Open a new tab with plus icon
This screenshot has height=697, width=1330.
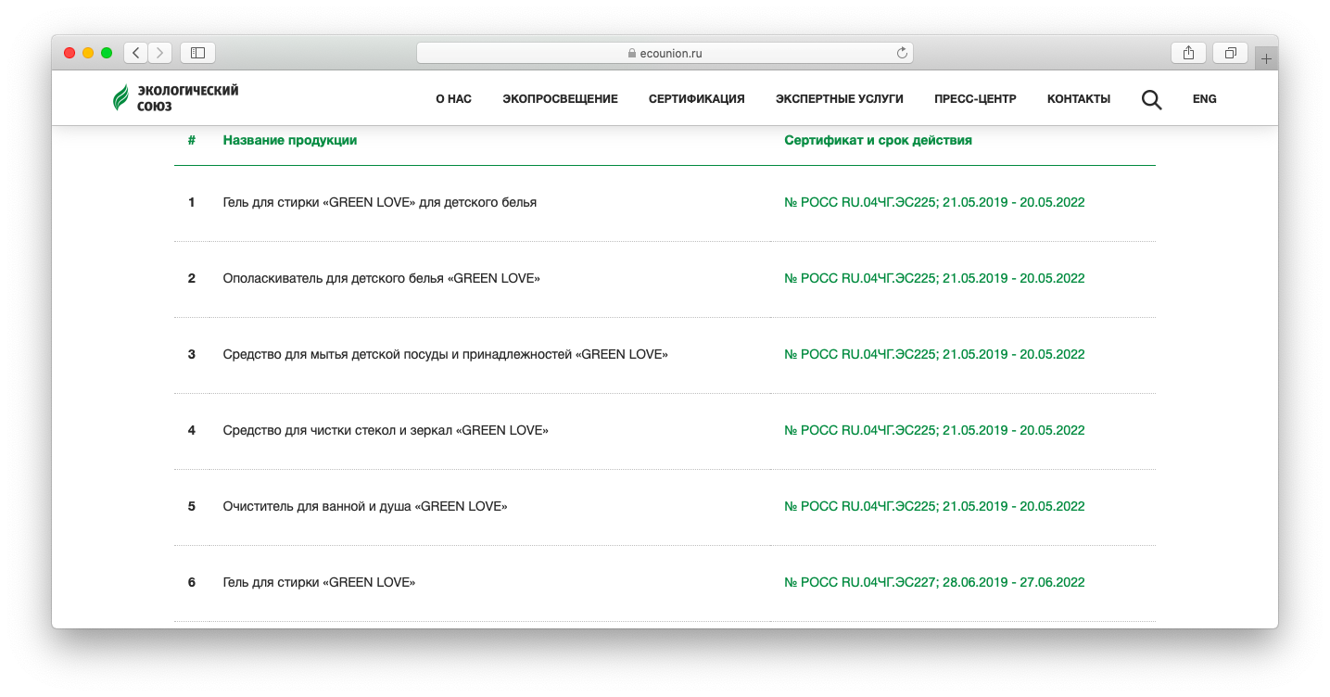1266,58
